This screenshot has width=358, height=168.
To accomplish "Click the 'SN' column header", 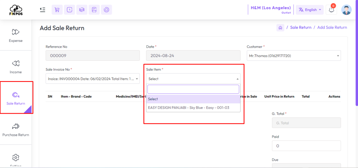I will [x=50, y=96].
